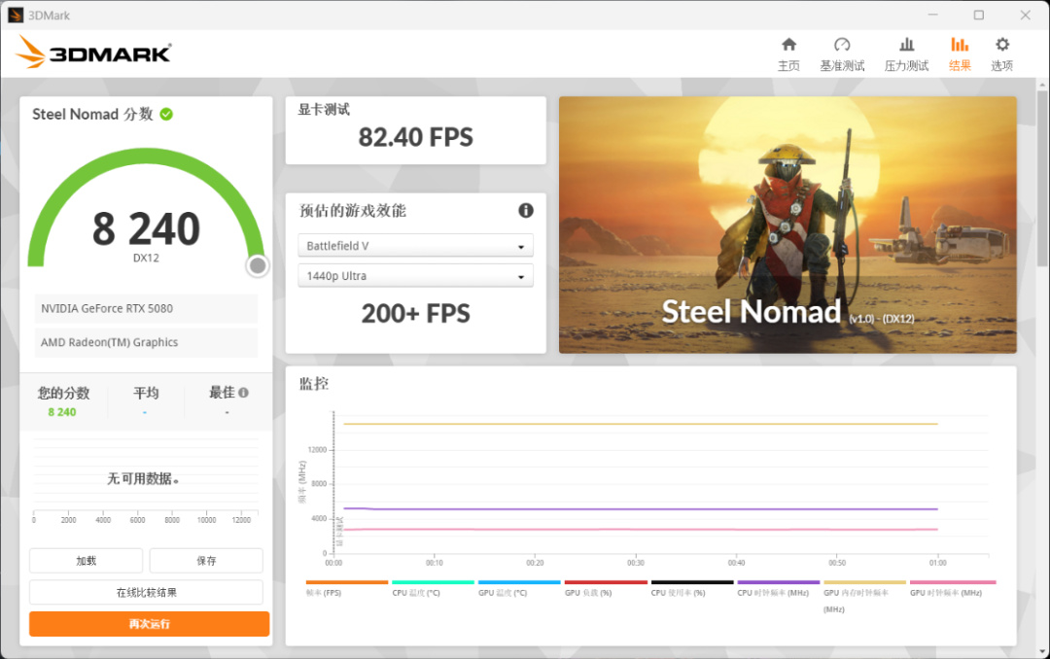Minimize the 3DMark window
The height and width of the screenshot is (659, 1050).
coord(932,15)
